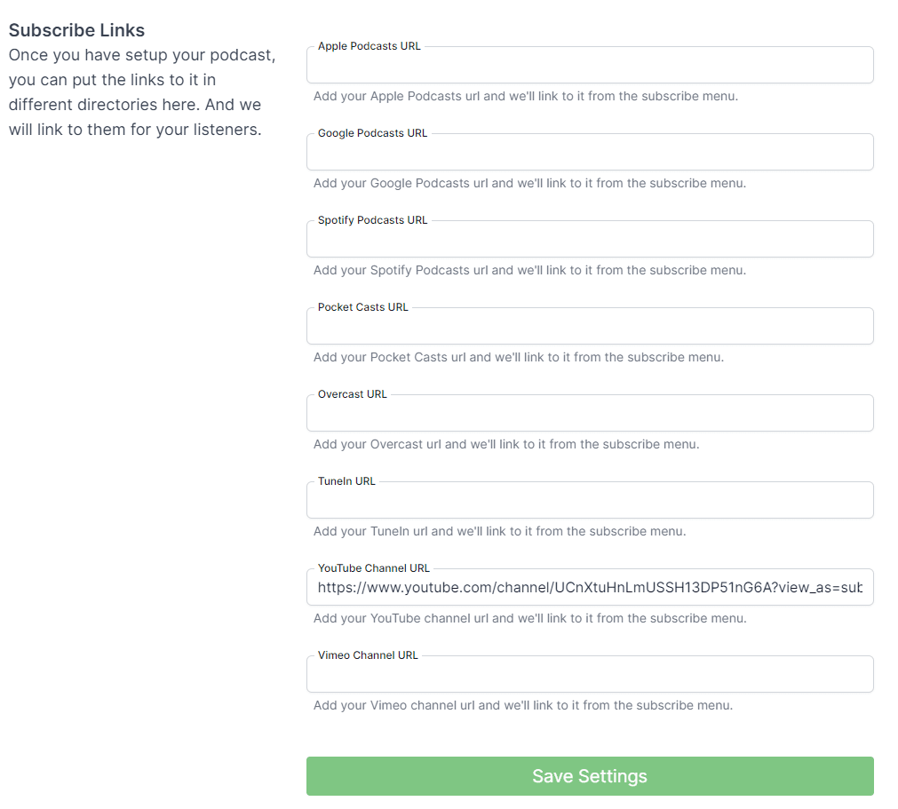Click the Vimeo Channel URL input box
Image resolution: width=898 pixels, height=809 pixels.
pyautogui.click(x=590, y=676)
